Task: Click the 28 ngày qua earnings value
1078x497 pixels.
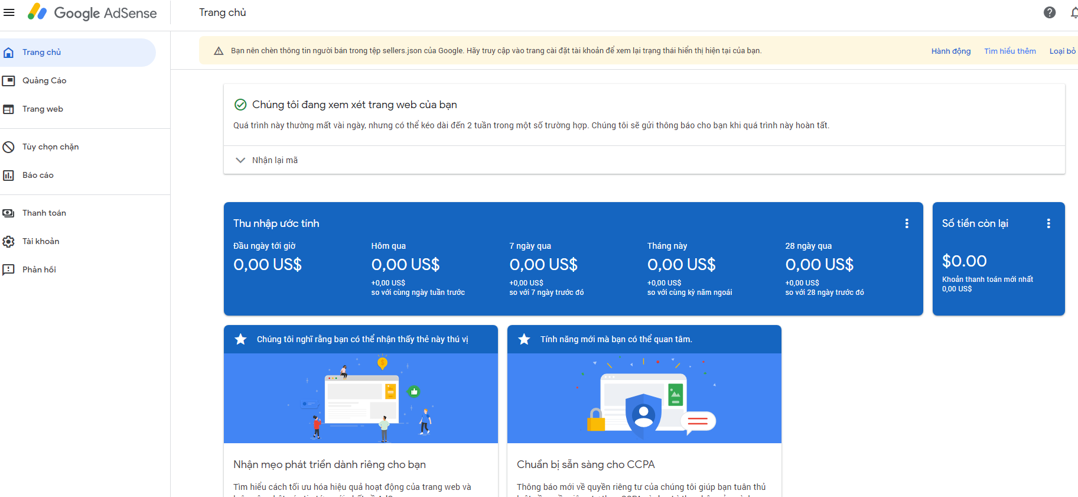Action: 819,265
